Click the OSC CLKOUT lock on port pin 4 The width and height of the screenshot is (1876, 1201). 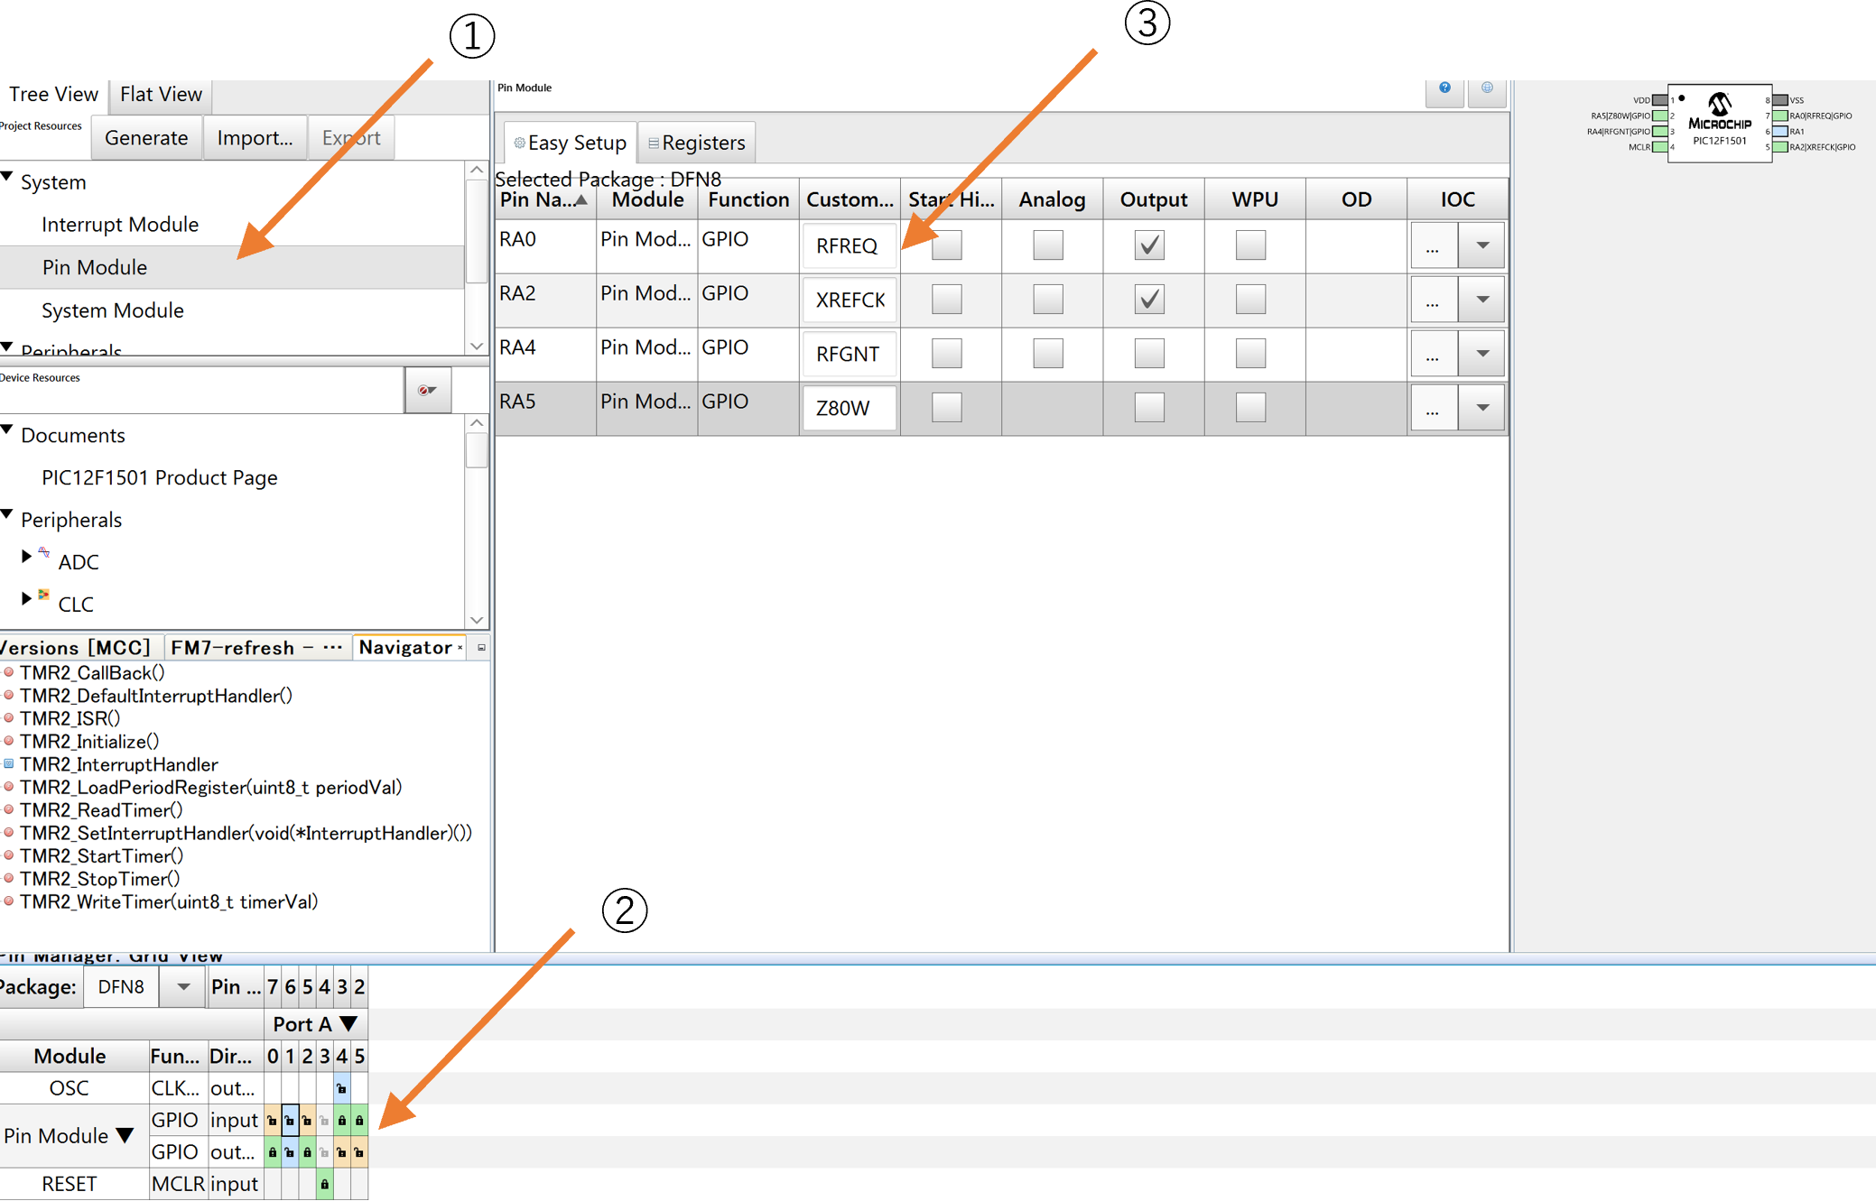coord(341,1089)
